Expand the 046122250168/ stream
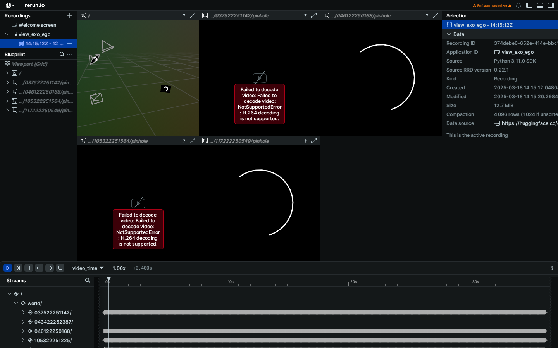The image size is (558, 348). click(23, 331)
